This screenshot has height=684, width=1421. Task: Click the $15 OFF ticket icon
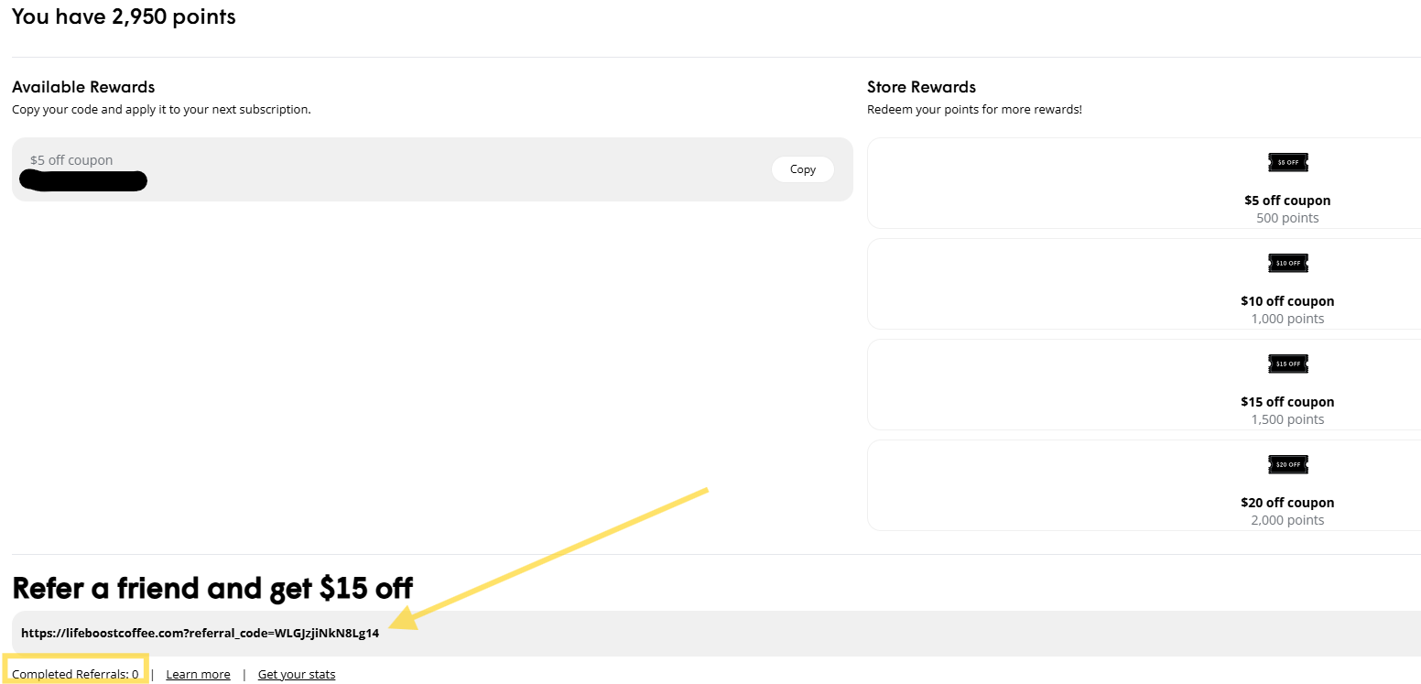[x=1287, y=364]
